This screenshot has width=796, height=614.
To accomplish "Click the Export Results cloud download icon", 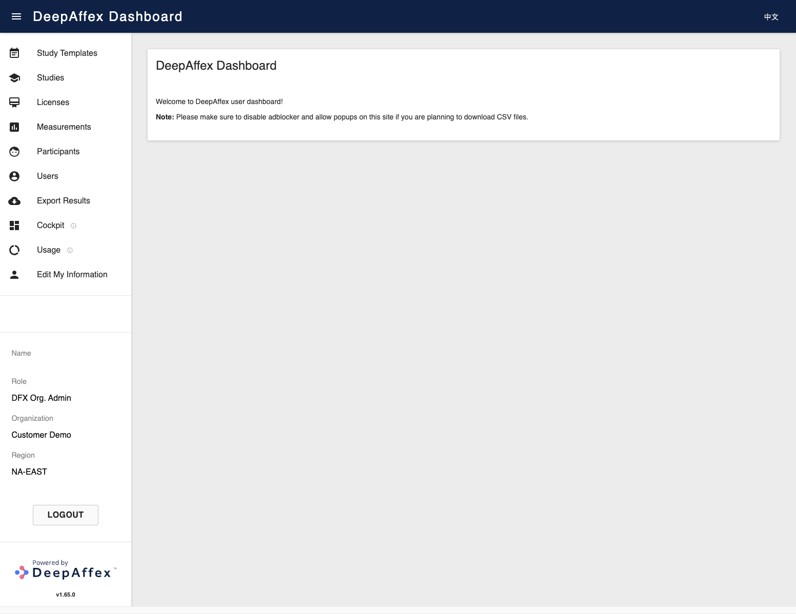I will coord(14,201).
